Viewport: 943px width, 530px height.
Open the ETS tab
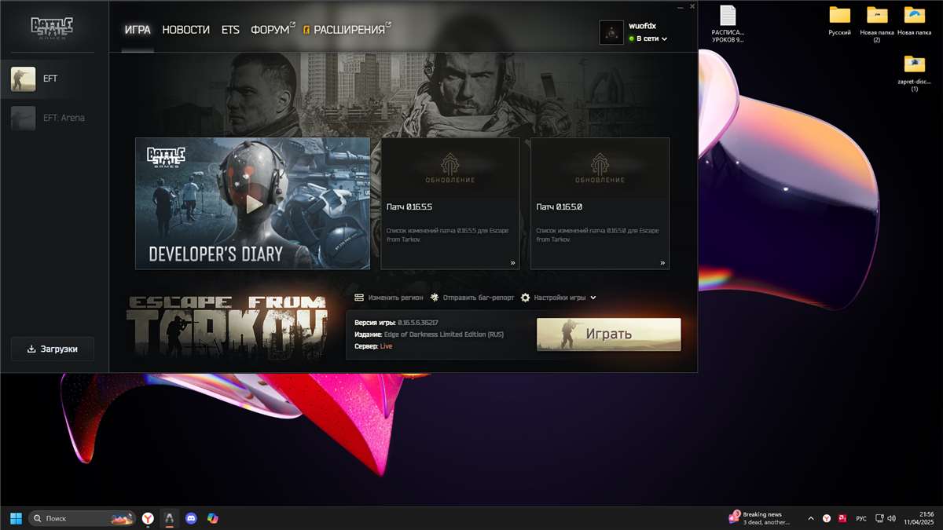tap(230, 30)
